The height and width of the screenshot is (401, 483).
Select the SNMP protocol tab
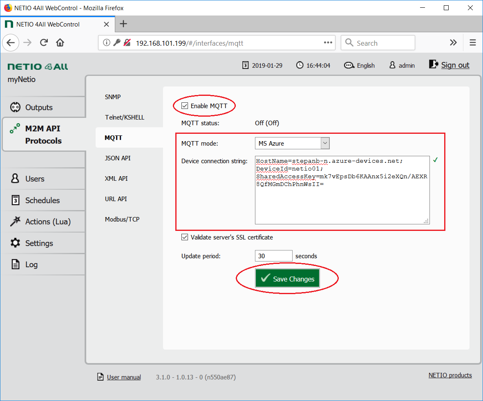(113, 97)
